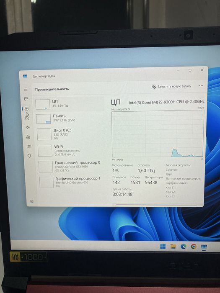Click the Виртуализация label
This screenshot has height=293, width=220.
point(176,183)
